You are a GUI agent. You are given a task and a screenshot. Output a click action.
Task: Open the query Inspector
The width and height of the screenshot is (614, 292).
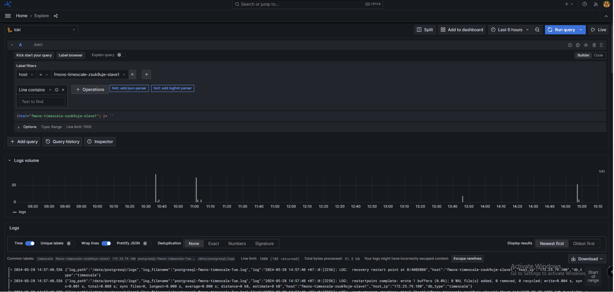[101, 142]
